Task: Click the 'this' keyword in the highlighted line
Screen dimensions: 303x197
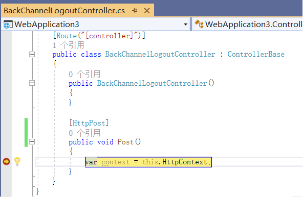Action: pos(150,162)
